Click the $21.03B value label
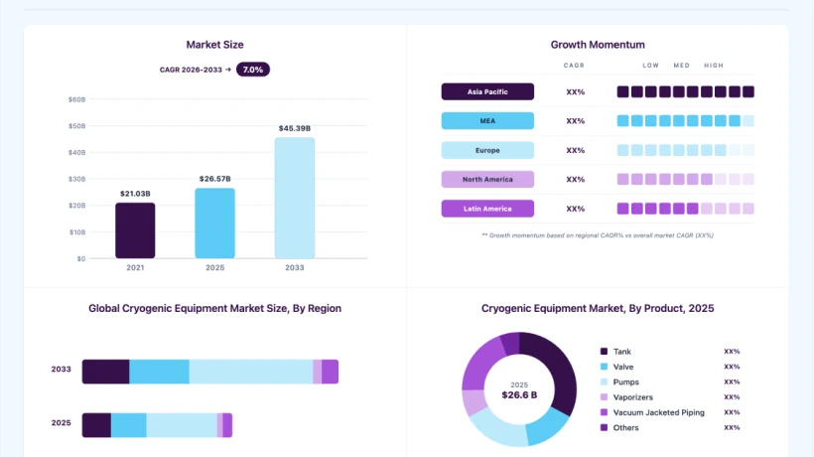This screenshot has height=457, width=814. (135, 194)
